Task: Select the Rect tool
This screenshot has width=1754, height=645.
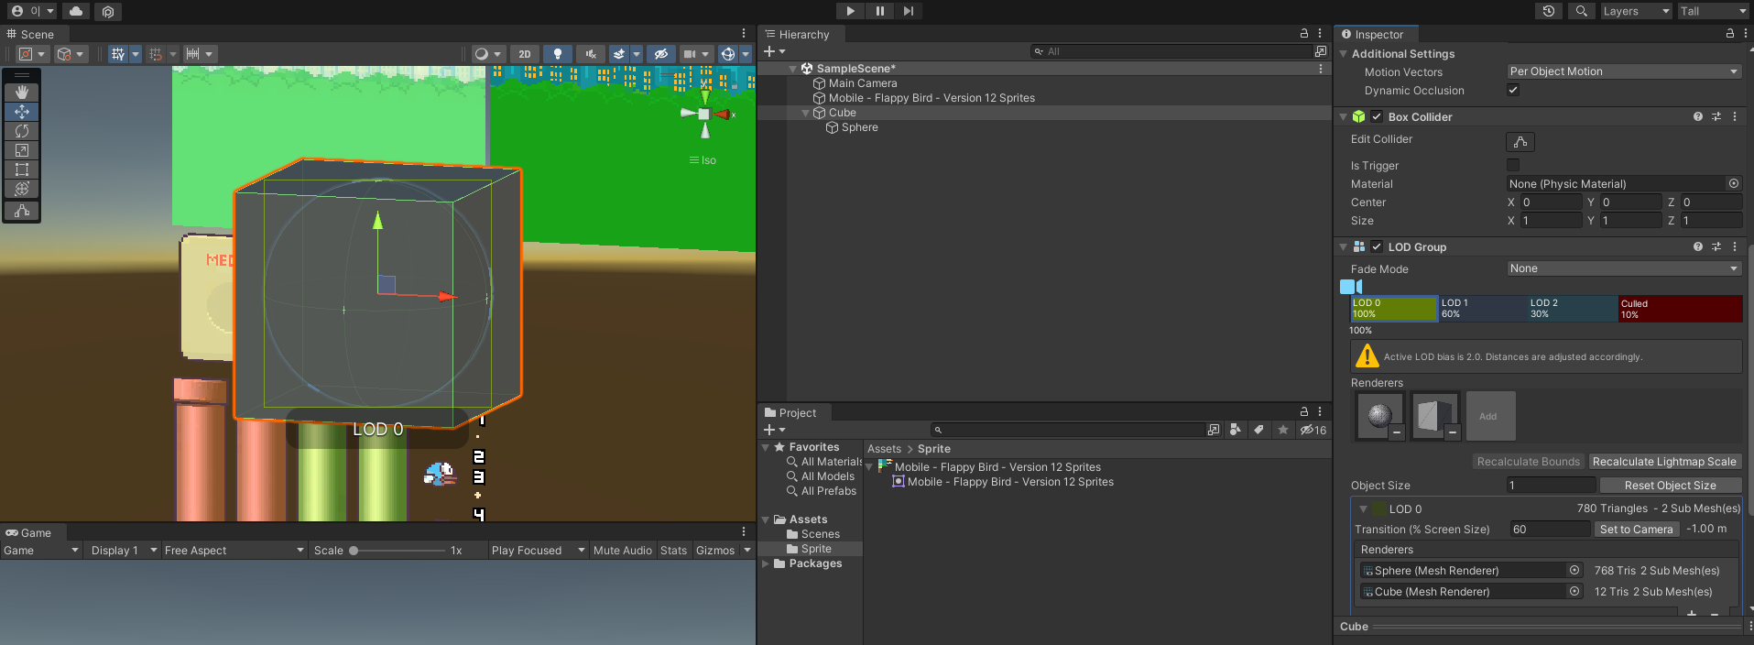Action: pyautogui.click(x=22, y=169)
